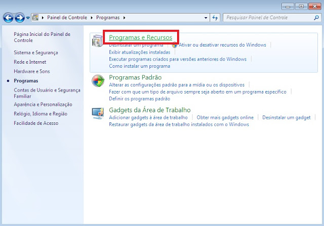Open Hardware e Sons category

(x=32, y=71)
